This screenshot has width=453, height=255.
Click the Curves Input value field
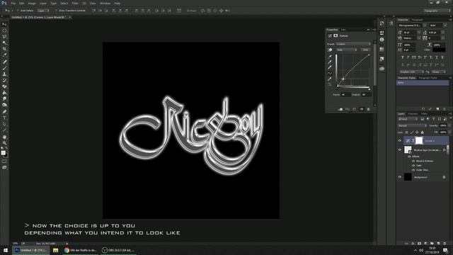coord(345,94)
